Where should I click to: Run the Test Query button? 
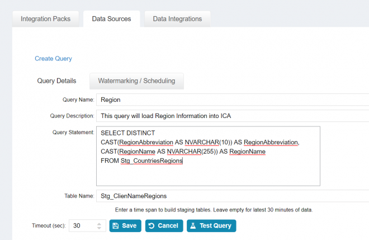click(x=211, y=225)
